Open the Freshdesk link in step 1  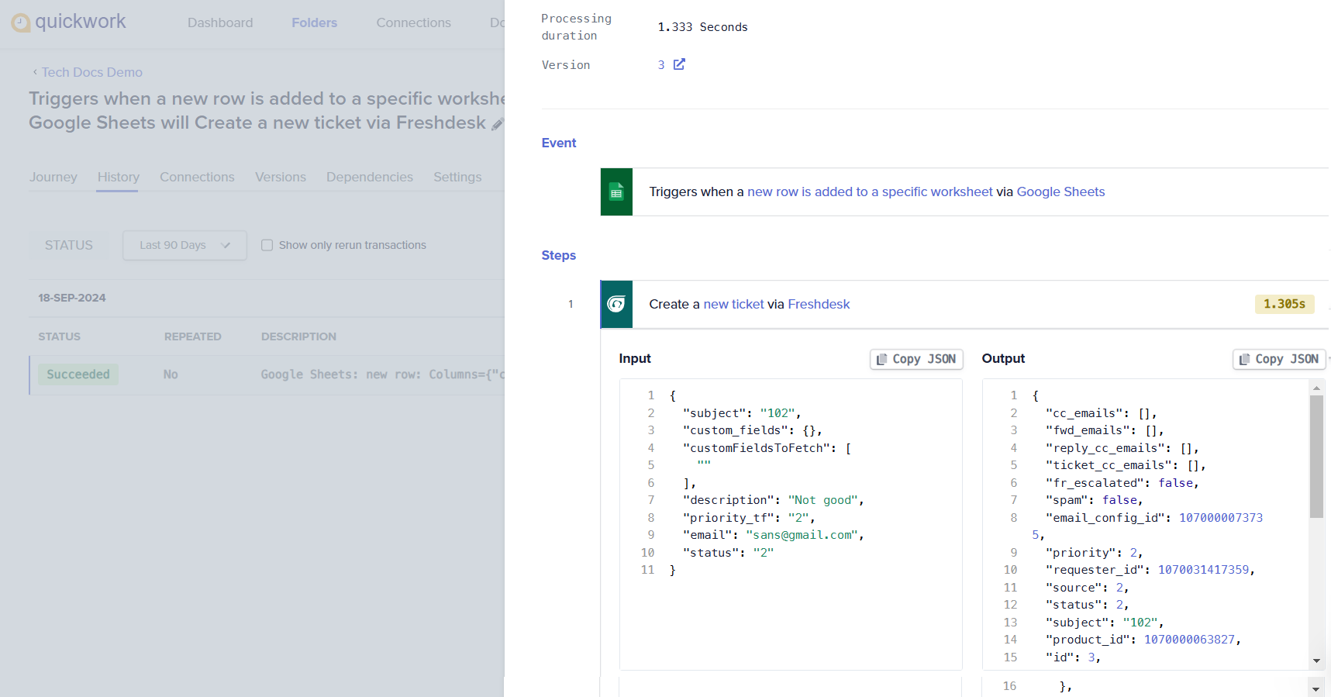pyautogui.click(x=819, y=304)
